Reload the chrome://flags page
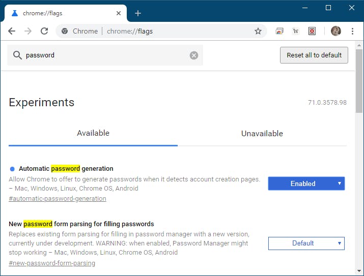The width and height of the screenshot is (364, 276). pos(44,31)
